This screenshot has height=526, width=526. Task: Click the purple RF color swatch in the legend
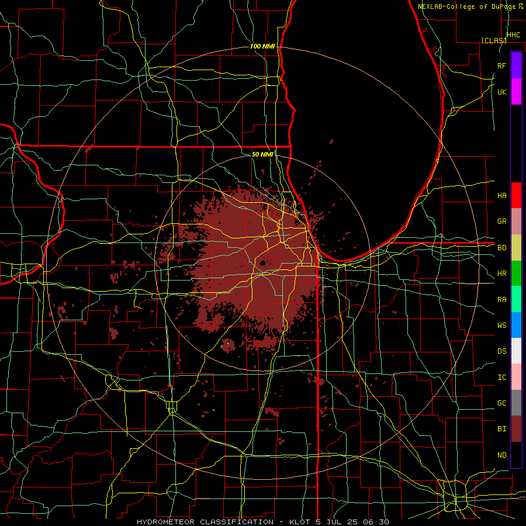coord(516,65)
